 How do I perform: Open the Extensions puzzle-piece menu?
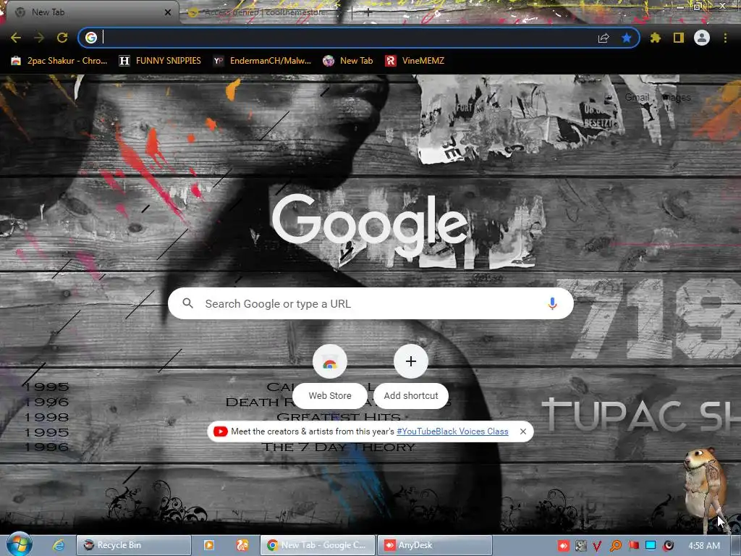pos(655,38)
